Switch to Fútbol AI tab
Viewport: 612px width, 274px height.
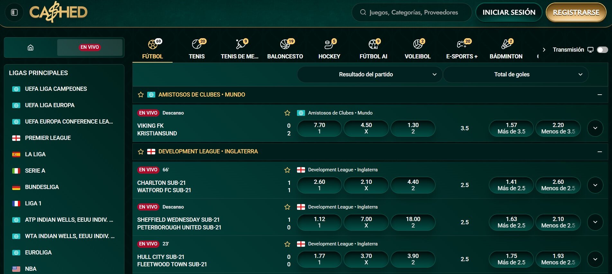coord(373,49)
